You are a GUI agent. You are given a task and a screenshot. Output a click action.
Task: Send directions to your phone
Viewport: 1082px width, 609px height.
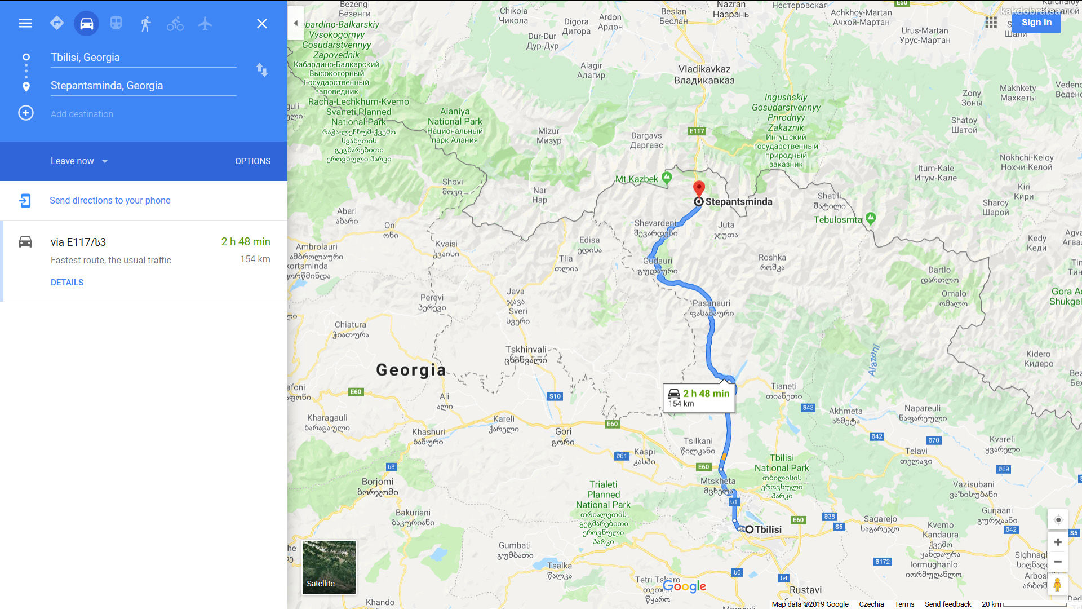(x=110, y=201)
